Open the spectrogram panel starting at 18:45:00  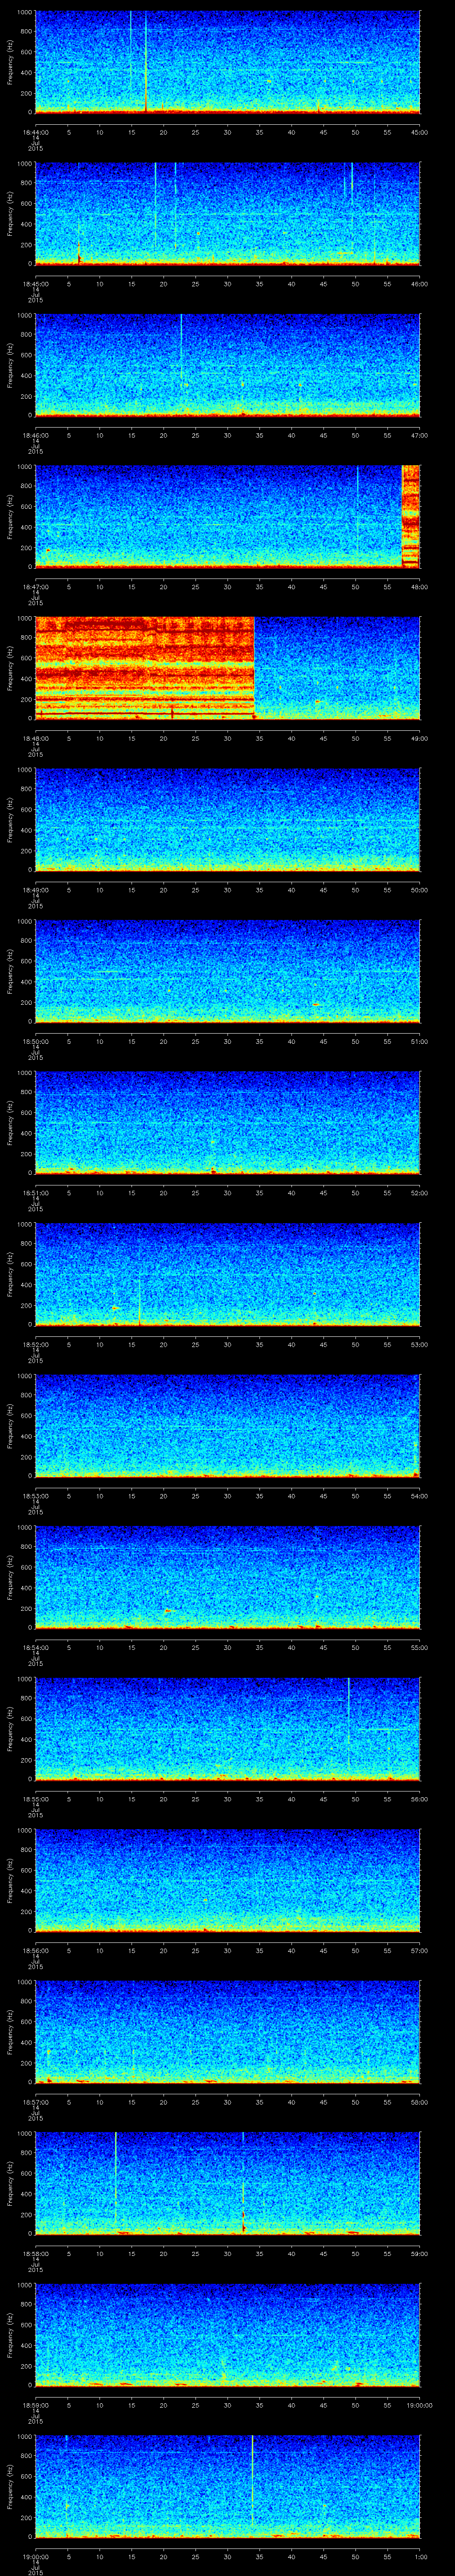pyautogui.click(x=227, y=213)
